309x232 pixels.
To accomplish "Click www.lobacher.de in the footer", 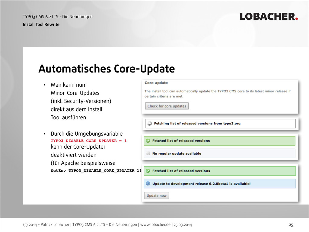I will 155,224.
